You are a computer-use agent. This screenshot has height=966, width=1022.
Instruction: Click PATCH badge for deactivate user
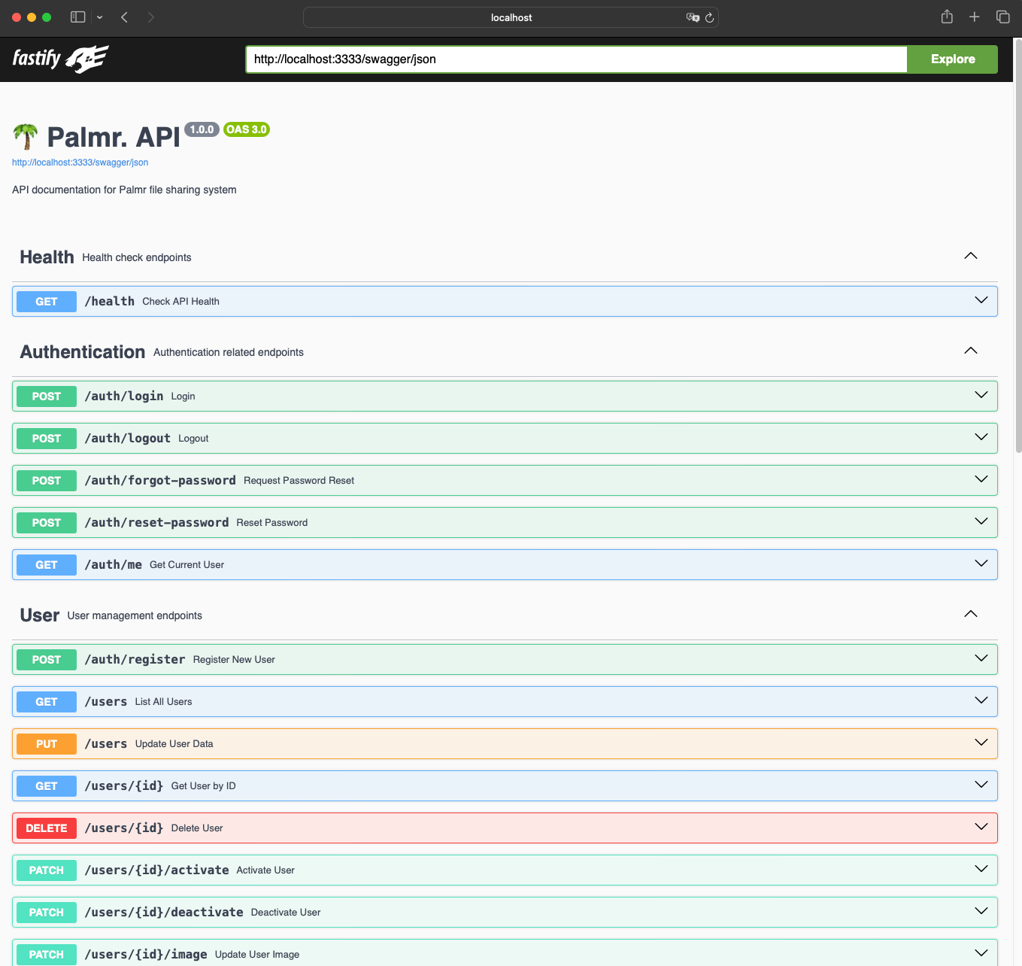point(47,913)
